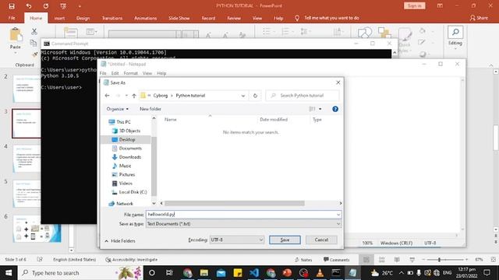Screen dimensions: 499x280
Task: Click the Cut scissors icon in ribbon
Action: point(34,31)
